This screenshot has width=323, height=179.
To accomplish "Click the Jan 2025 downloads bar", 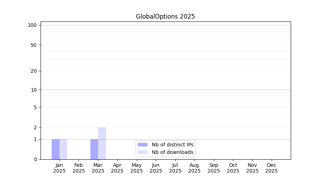I will click(63, 149).
